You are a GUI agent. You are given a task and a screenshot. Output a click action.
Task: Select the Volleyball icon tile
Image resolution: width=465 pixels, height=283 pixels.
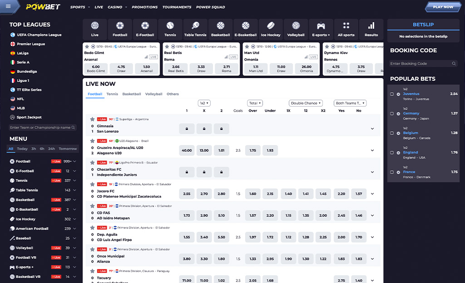coord(296,30)
